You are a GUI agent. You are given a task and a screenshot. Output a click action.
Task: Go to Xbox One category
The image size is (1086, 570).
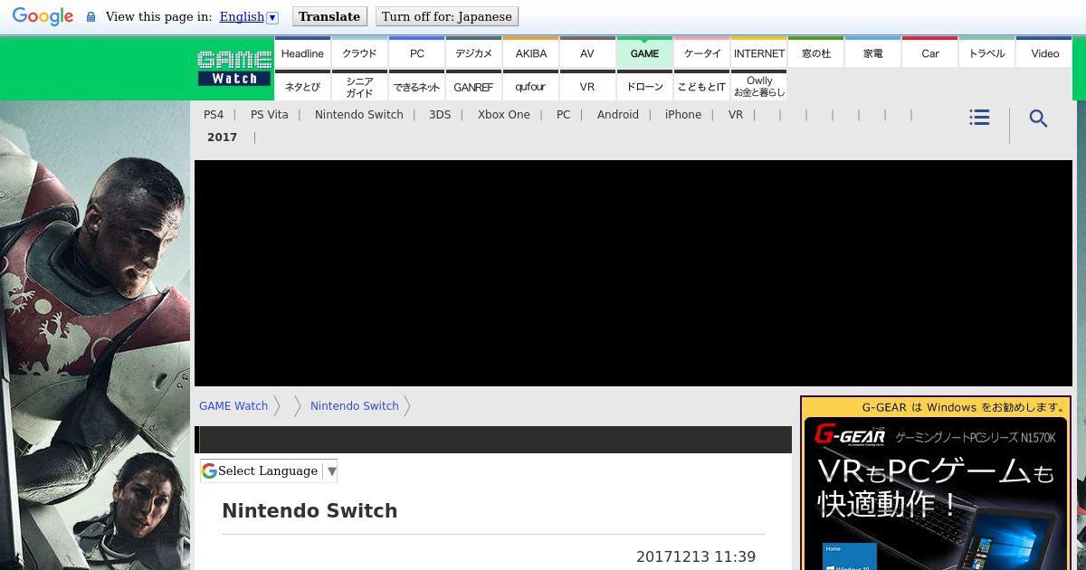click(504, 115)
